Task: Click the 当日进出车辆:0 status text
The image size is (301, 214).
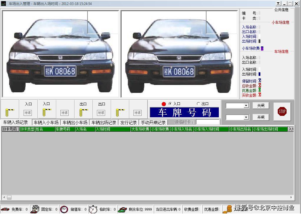Action: [168, 209]
